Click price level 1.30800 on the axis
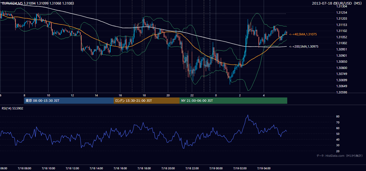This screenshot has height=171, width=366. (x=342, y=68)
